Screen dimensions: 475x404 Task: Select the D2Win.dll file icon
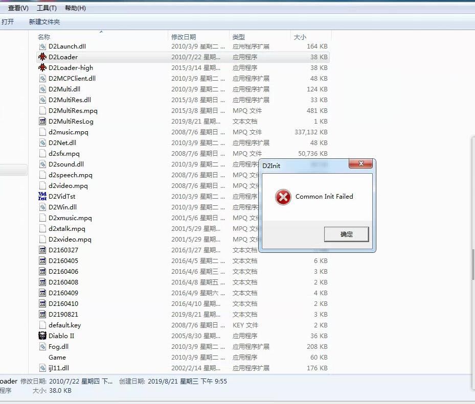pos(42,207)
